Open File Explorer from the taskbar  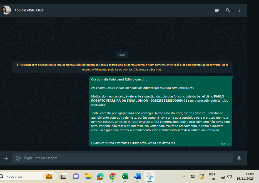[88, 176]
